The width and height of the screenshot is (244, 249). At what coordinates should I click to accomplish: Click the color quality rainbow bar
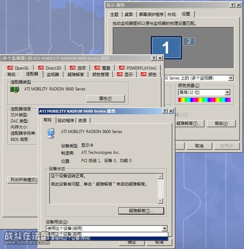point(204,100)
